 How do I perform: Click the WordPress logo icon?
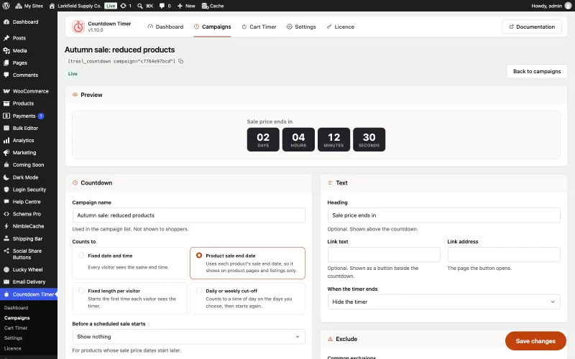click(6, 6)
